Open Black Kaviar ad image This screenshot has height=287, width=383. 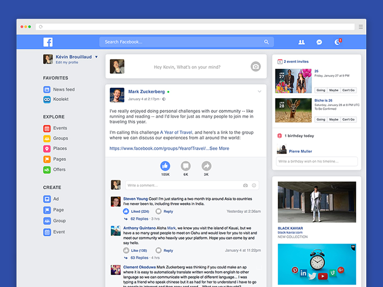pyautogui.click(x=317, y=202)
